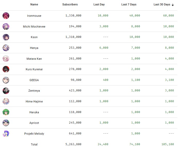Click Haruka's green-haired avatar
Screen dimensions: 178x147
(x=6, y=112)
